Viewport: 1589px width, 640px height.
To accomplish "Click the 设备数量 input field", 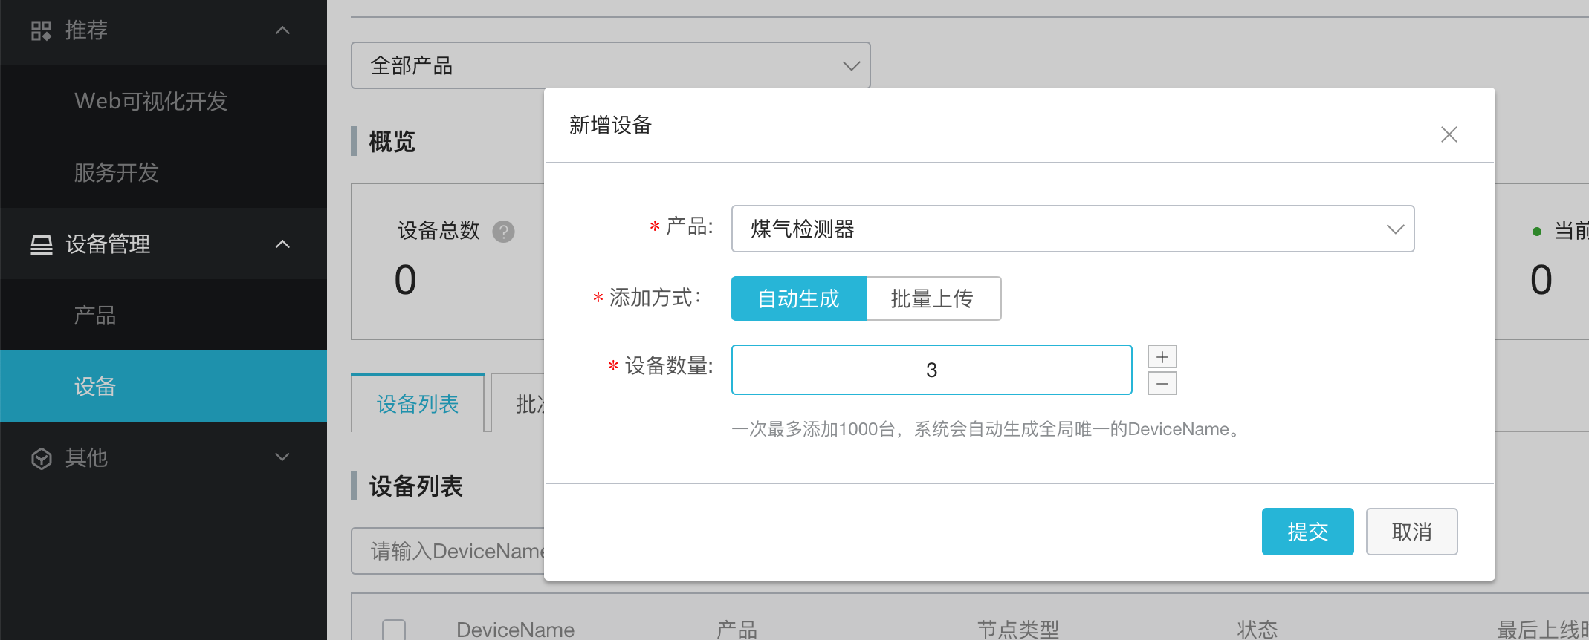I will (931, 370).
